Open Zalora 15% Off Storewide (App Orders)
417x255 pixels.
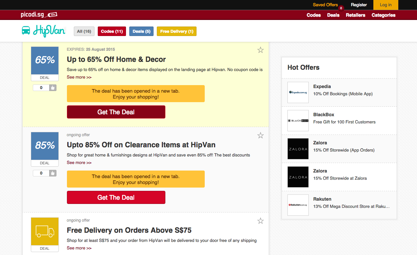[344, 150]
